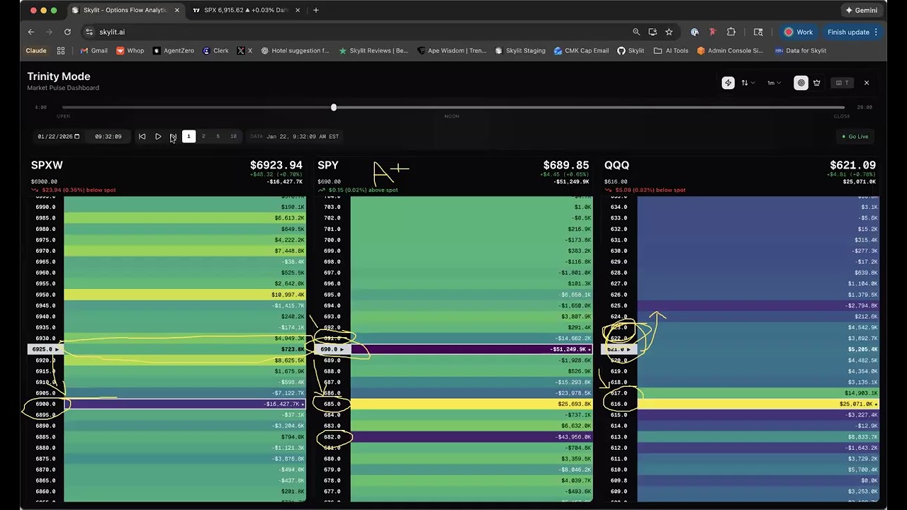Open the Ape Wisdom bookmark
Screen dimensions: 907x510
click(452, 51)
